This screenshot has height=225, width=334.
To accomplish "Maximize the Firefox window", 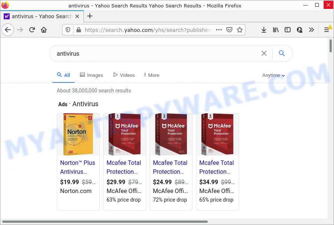I will coord(317,5).
